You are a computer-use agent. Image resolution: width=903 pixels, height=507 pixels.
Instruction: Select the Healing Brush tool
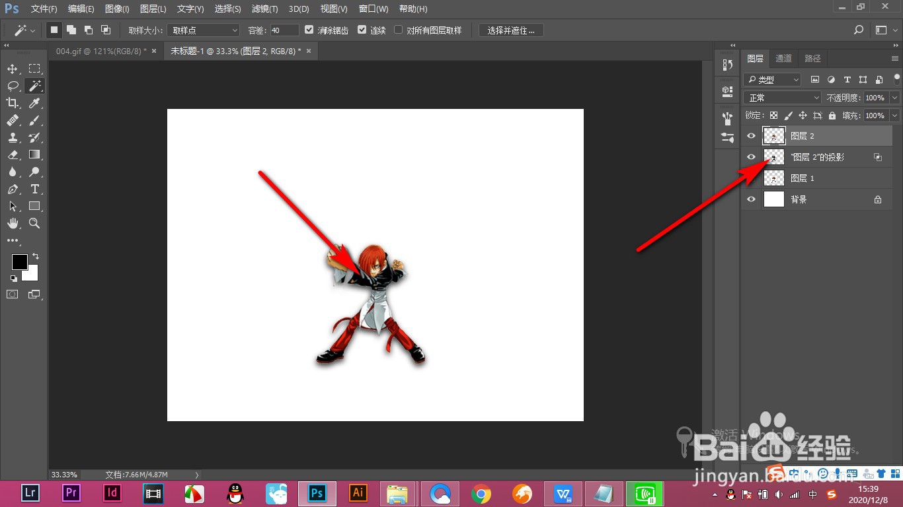coord(13,120)
